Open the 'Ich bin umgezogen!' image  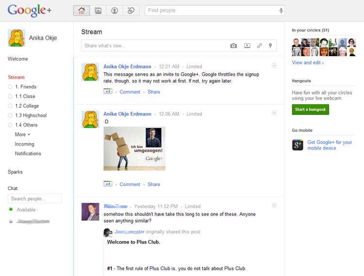coord(134,148)
